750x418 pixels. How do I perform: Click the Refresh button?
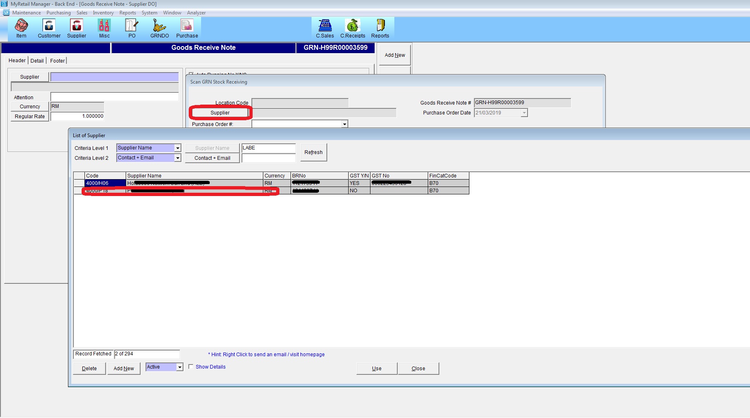(313, 152)
